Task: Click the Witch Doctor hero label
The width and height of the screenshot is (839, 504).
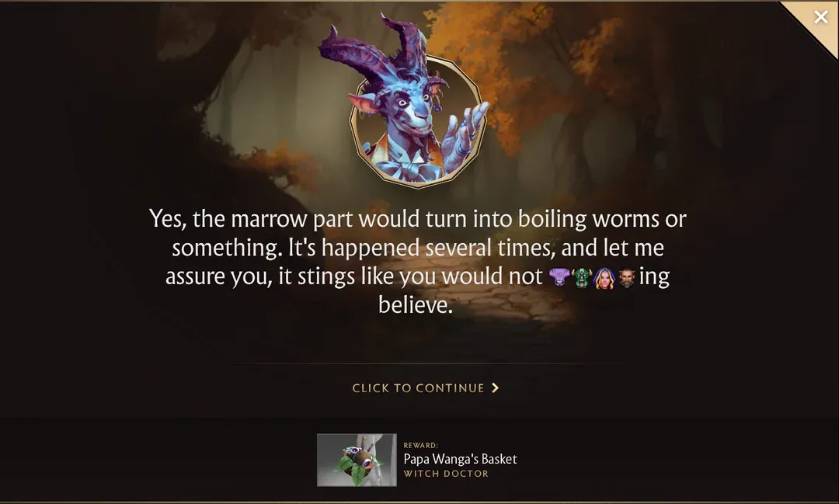Action: [x=446, y=474]
